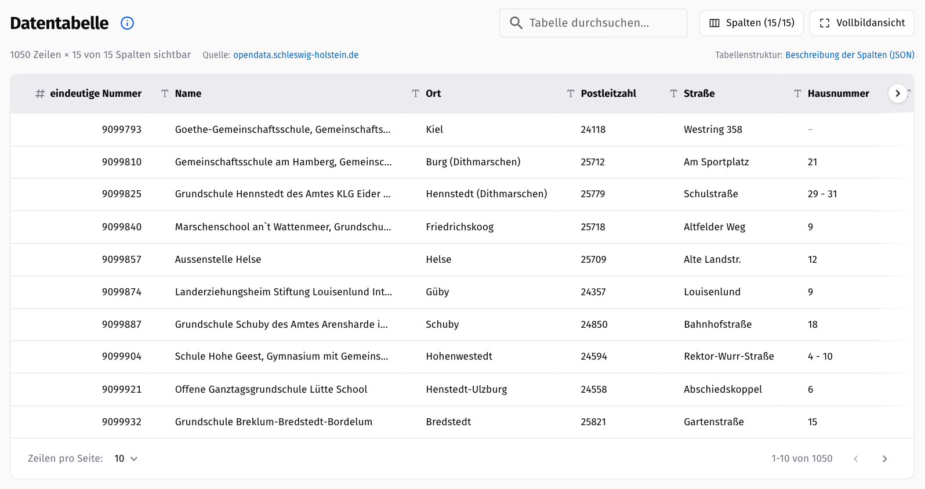Select the Grundschule Hennstedt name cell

pyautogui.click(x=283, y=194)
